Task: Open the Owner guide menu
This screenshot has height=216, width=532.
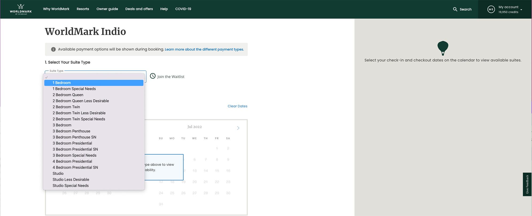Action: (107, 9)
